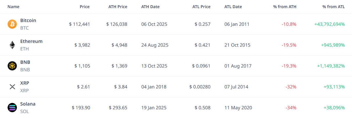Click the Solana logo icon

(12, 108)
